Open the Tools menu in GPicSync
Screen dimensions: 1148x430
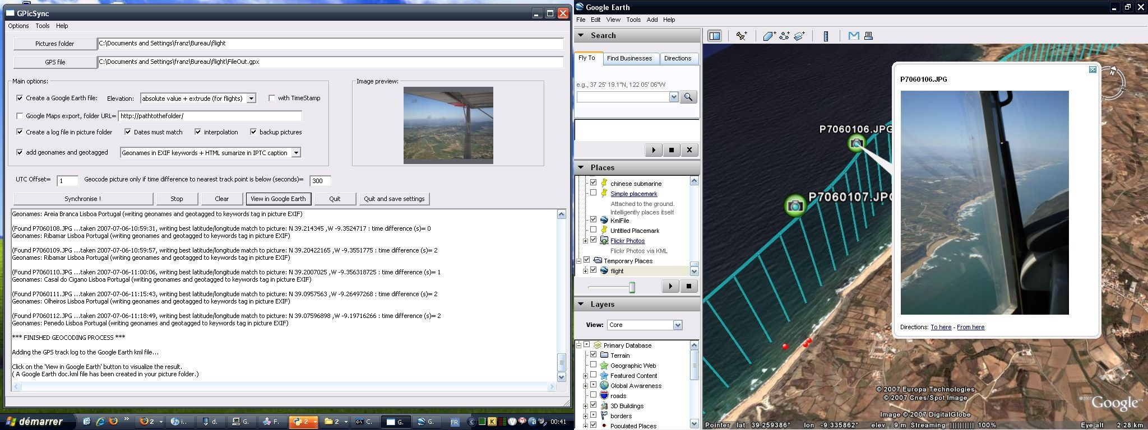pos(43,26)
